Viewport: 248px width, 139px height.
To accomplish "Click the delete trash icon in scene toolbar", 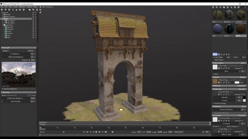I will point(37,10).
